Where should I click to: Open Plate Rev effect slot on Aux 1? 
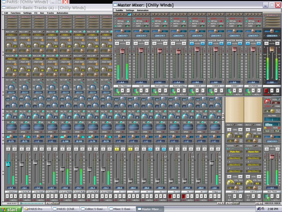tap(235, 152)
